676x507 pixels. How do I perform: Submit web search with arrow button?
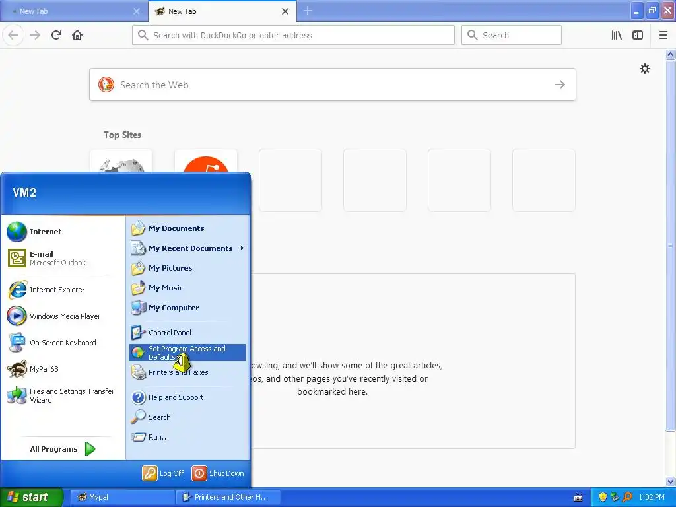[560, 84]
